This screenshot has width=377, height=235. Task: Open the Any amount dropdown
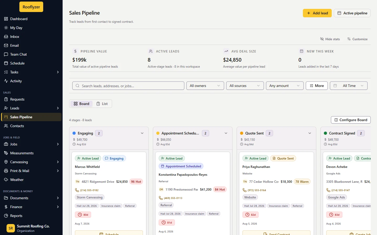click(x=285, y=86)
